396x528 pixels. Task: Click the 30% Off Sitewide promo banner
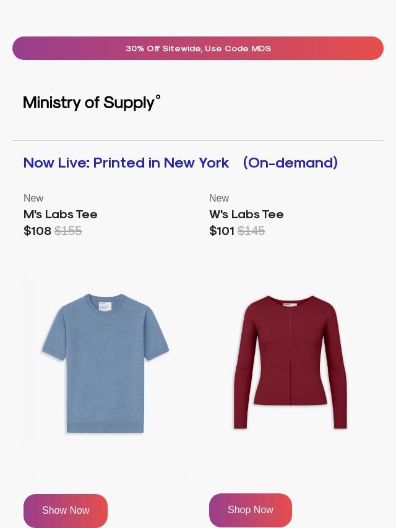pyautogui.click(x=198, y=48)
